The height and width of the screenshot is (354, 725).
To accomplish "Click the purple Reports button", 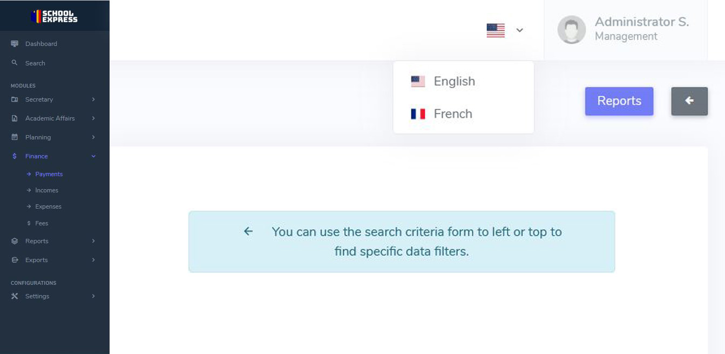I will (619, 101).
